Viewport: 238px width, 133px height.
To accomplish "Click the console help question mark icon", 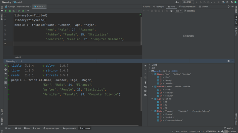I will click(x=6, y=87).
